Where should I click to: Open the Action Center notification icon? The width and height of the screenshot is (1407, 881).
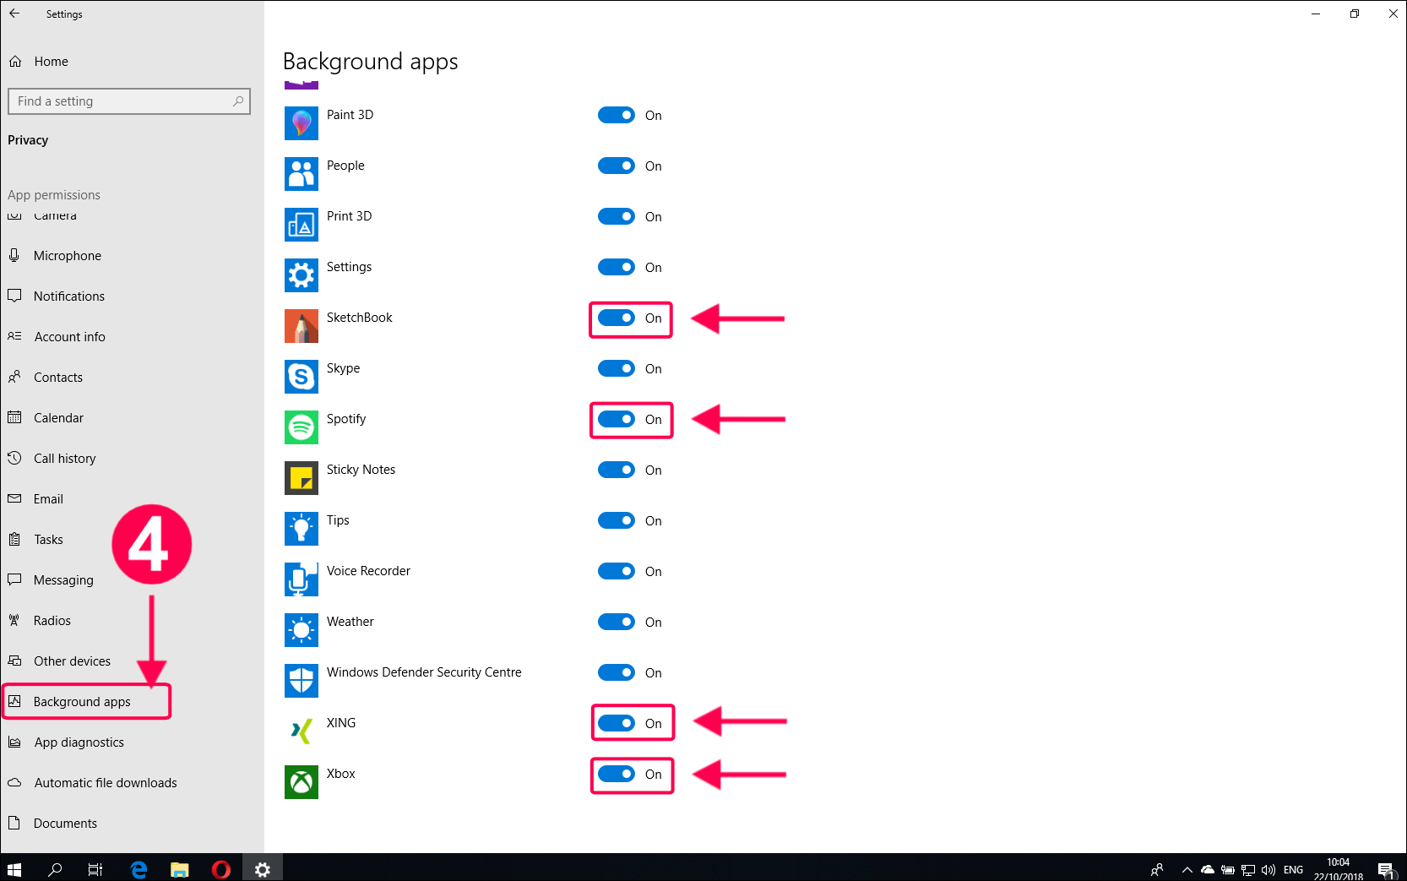pos(1385,869)
